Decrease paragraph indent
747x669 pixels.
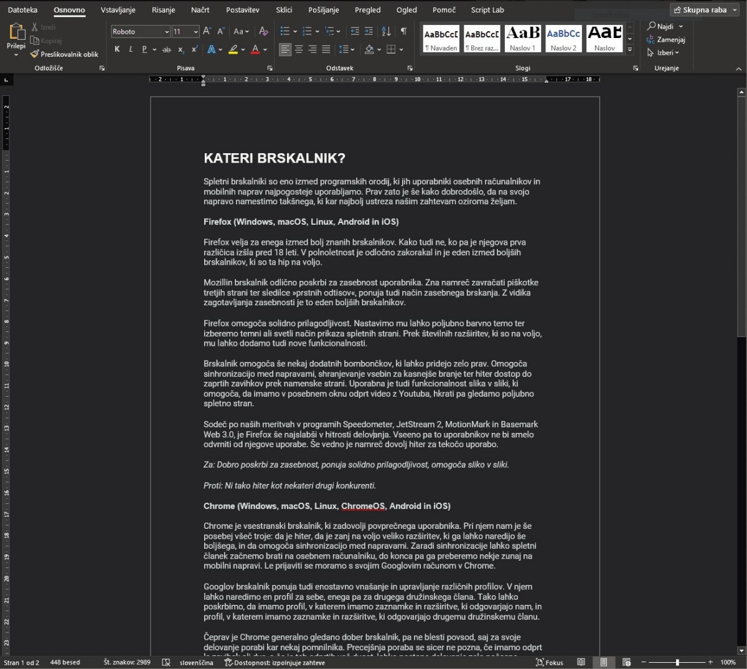355,31
